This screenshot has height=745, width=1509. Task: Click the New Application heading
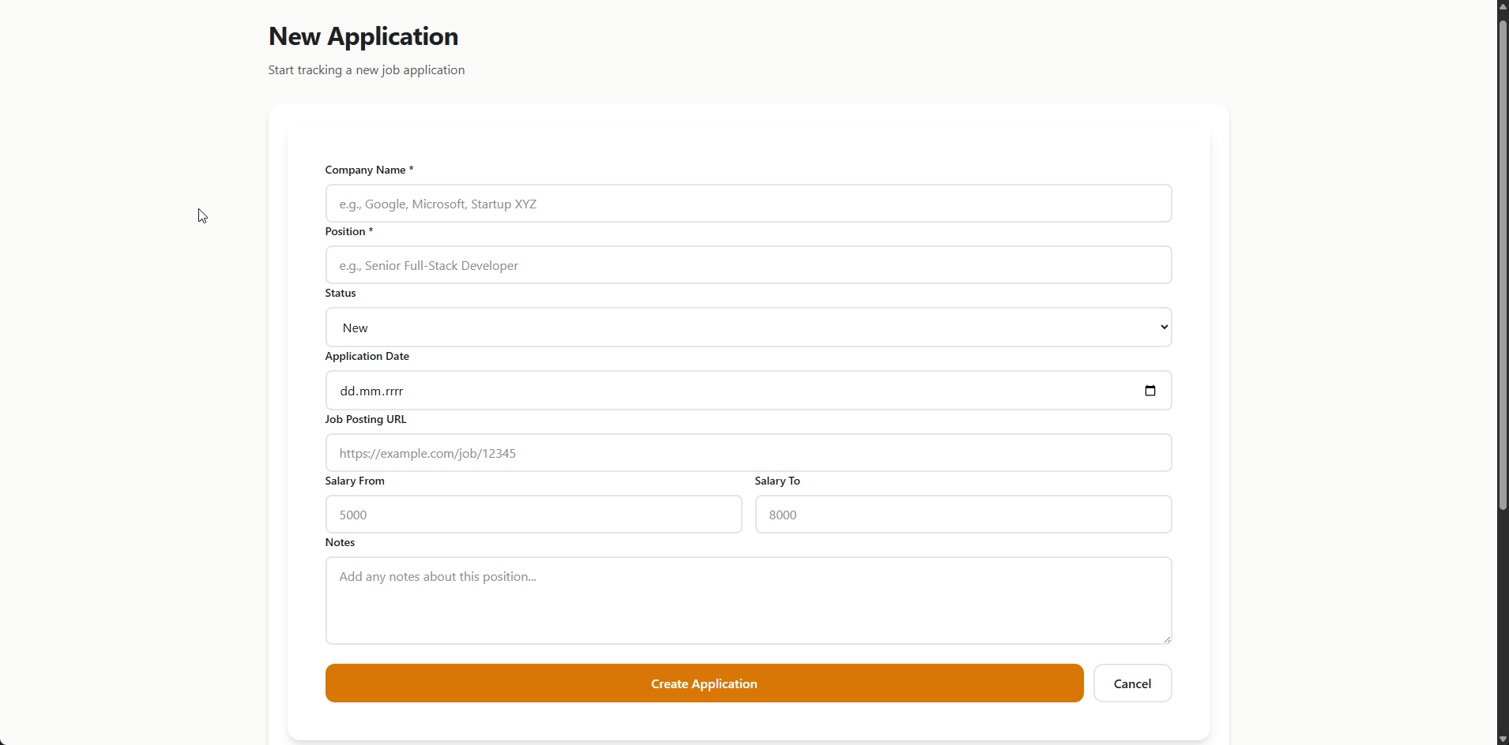coord(363,36)
